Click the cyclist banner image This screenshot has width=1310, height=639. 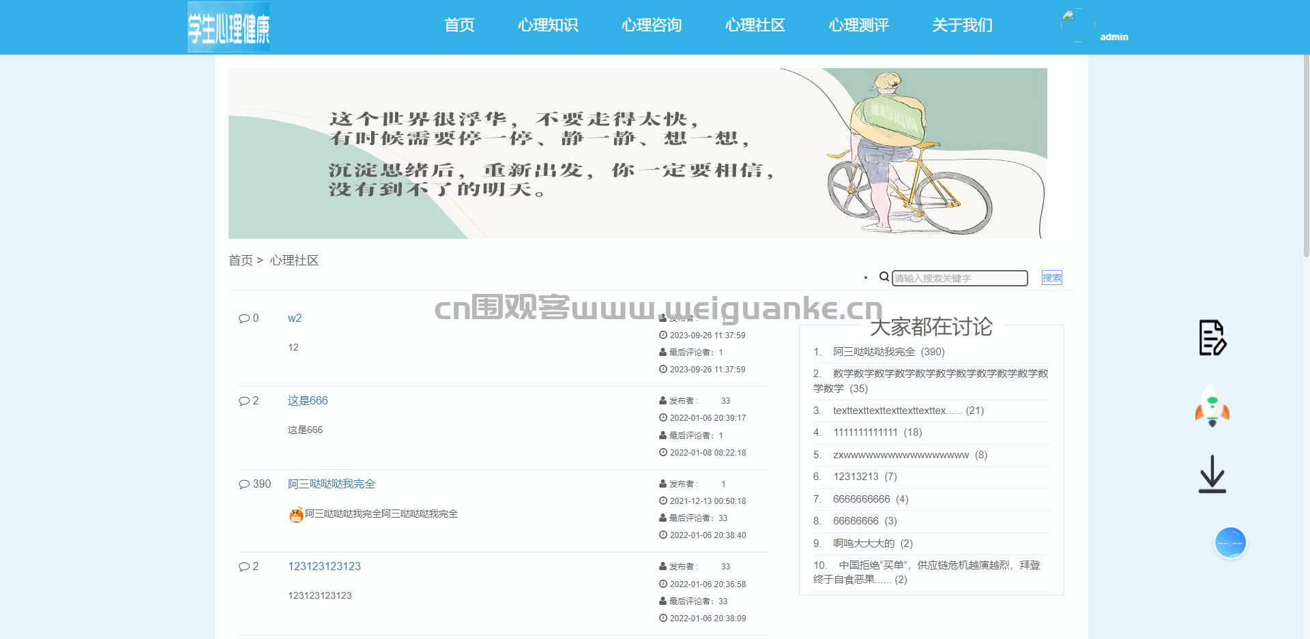[638, 153]
